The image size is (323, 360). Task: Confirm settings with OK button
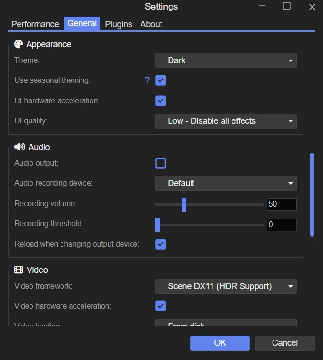click(x=220, y=343)
